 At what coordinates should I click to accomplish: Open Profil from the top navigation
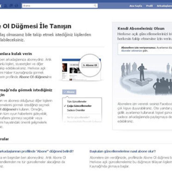tap(149, 6)
